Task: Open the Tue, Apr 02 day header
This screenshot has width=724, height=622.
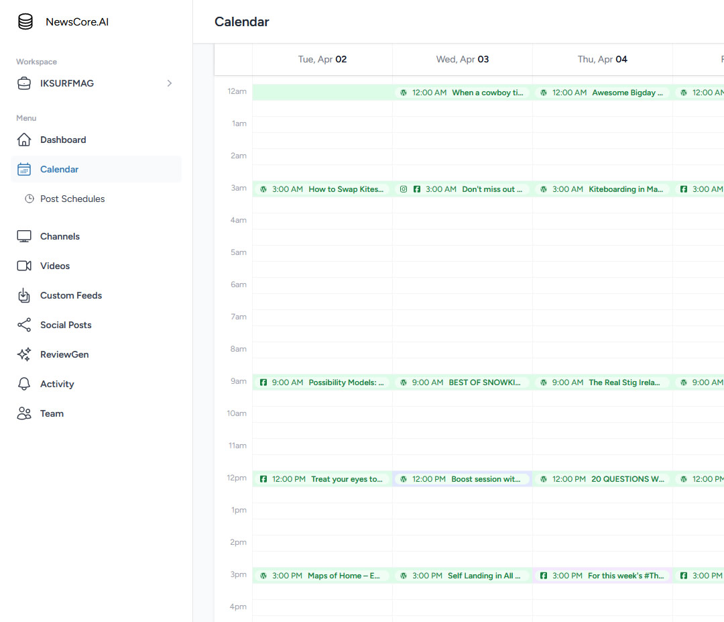Action: [x=322, y=59]
